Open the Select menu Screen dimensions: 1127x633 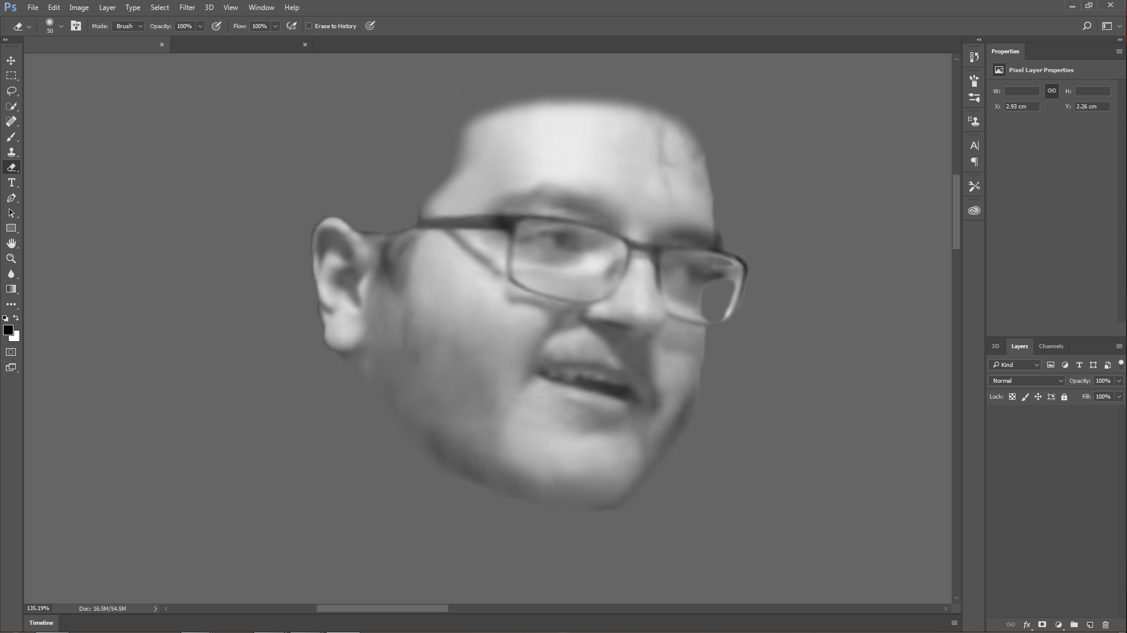[160, 8]
